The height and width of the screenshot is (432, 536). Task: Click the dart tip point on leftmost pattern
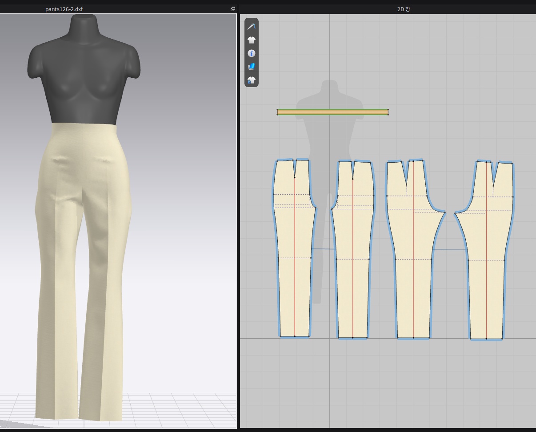click(295, 177)
